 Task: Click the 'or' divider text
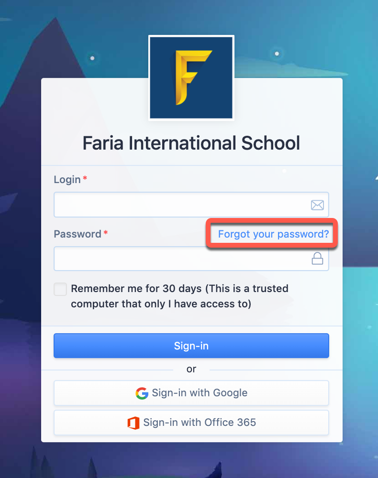click(x=191, y=369)
